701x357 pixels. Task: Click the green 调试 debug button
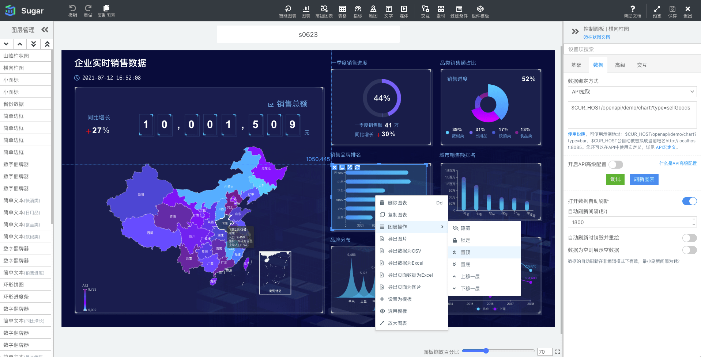[x=615, y=179]
